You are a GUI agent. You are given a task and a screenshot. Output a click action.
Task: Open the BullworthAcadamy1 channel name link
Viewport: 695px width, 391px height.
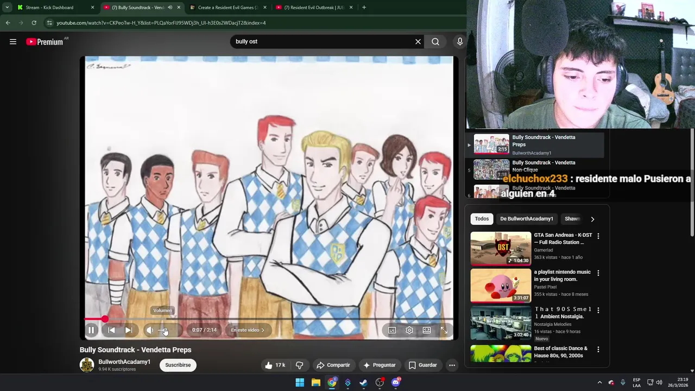click(x=124, y=362)
